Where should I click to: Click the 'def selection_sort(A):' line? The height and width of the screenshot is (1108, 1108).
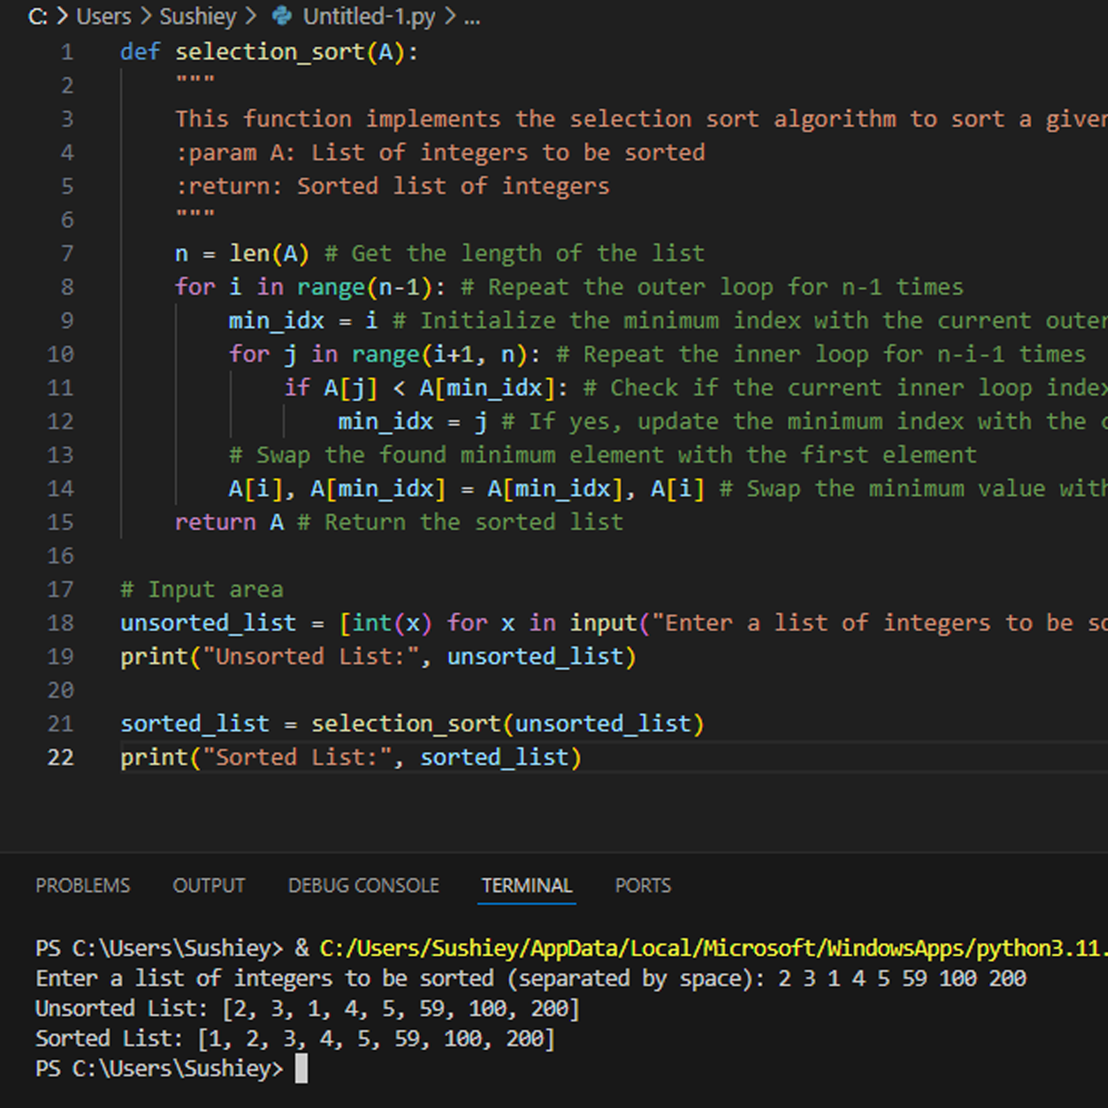(269, 52)
